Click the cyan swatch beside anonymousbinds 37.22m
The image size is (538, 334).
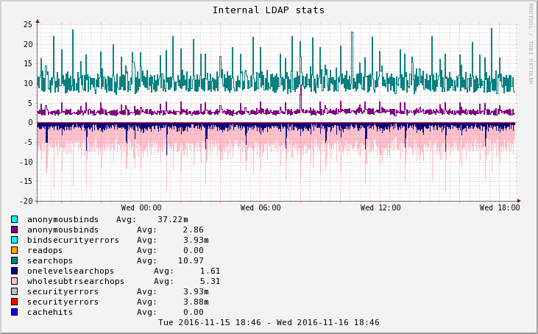(14, 219)
